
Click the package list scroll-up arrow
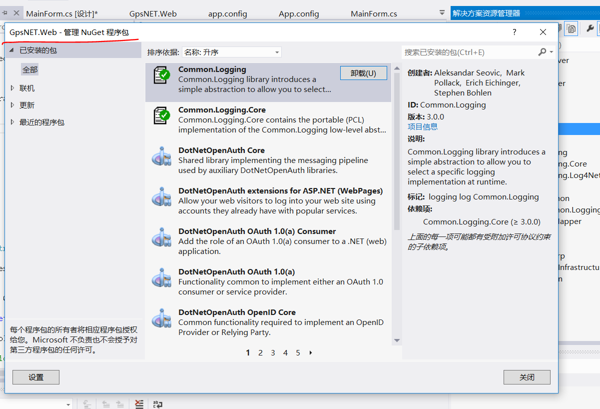click(397, 67)
